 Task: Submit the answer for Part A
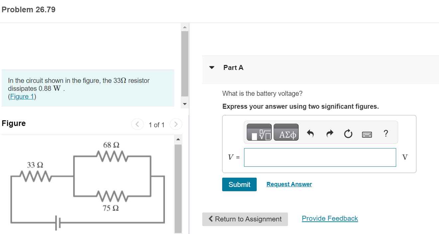(239, 184)
